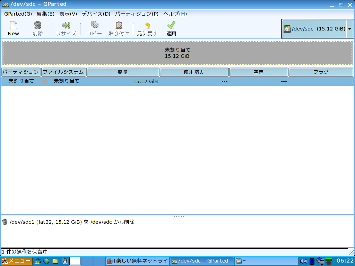The height and width of the screenshot is (266, 355).
Task: Click the trash icon of pending operation
Action: 5,222
